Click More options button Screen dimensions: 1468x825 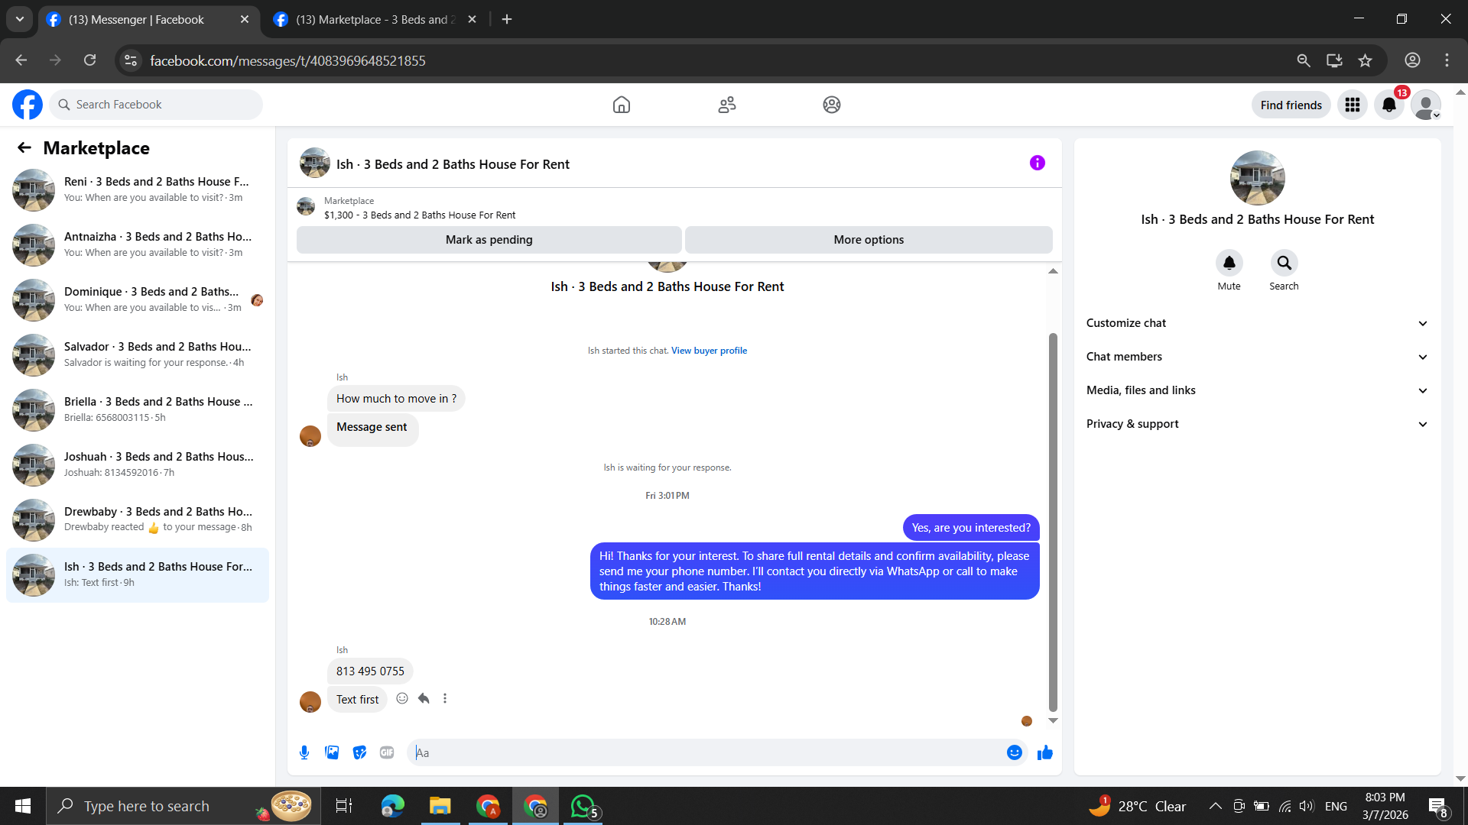(x=869, y=240)
